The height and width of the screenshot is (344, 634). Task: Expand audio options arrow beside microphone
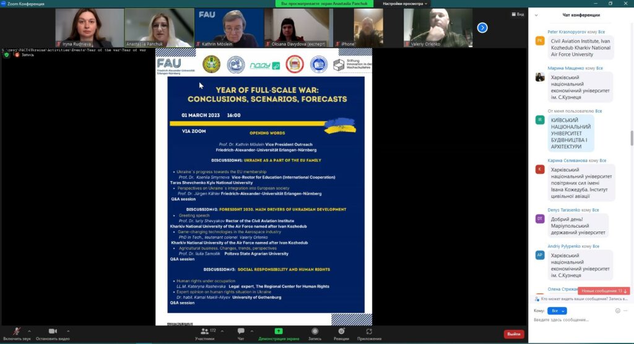pyautogui.click(x=29, y=331)
